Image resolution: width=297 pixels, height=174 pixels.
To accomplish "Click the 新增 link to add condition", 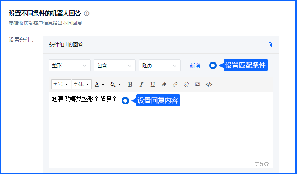I will click(x=195, y=65).
